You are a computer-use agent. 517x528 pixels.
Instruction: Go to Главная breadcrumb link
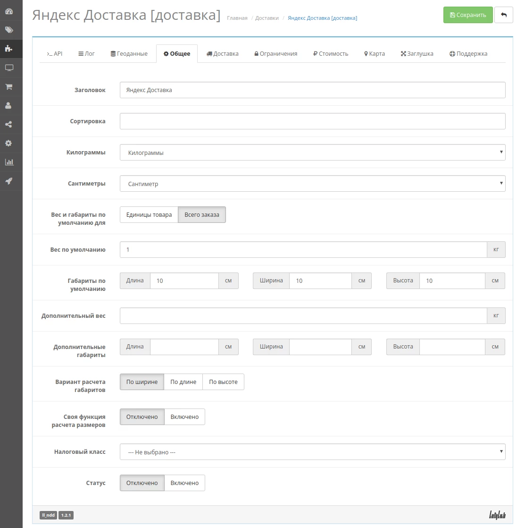pyautogui.click(x=237, y=18)
